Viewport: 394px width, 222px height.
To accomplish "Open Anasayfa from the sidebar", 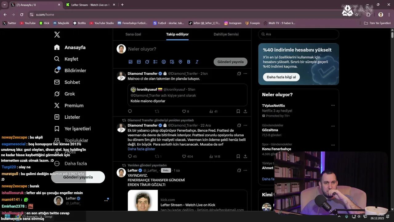I will 70,47.
